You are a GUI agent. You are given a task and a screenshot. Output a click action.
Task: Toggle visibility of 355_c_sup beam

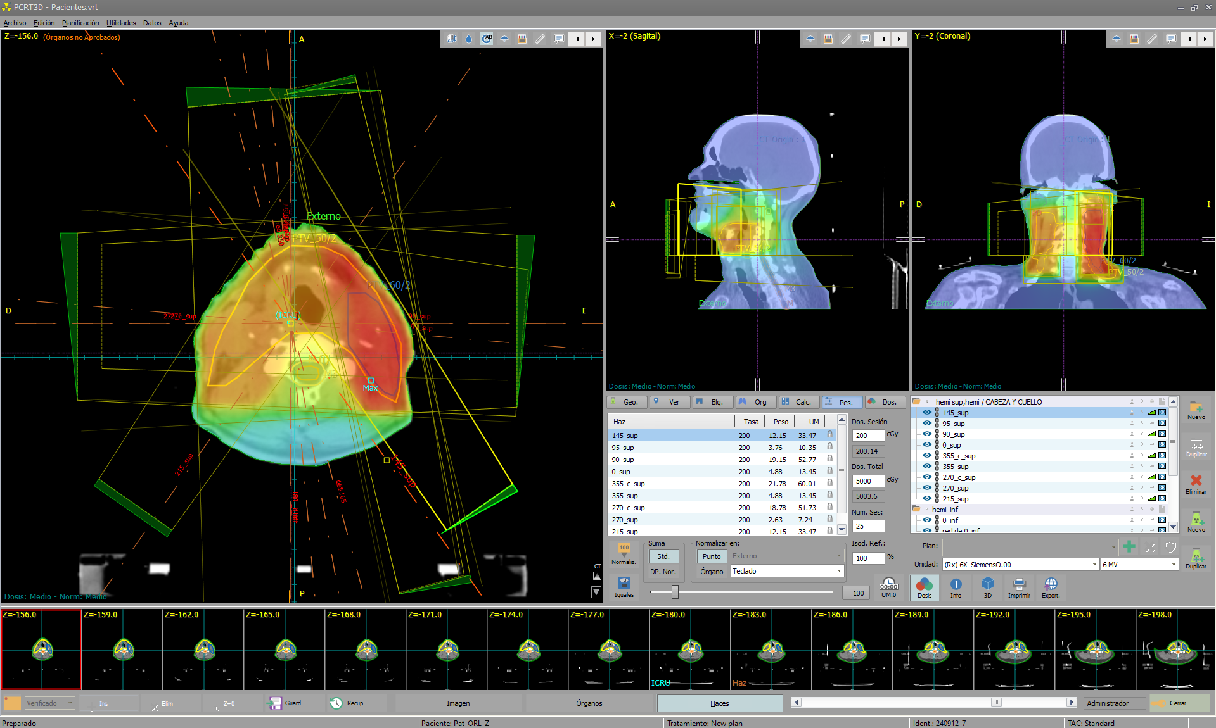pos(926,456)
